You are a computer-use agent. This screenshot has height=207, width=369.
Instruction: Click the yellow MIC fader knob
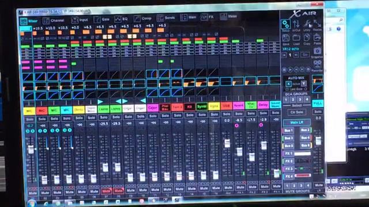[x=31, y=149]
